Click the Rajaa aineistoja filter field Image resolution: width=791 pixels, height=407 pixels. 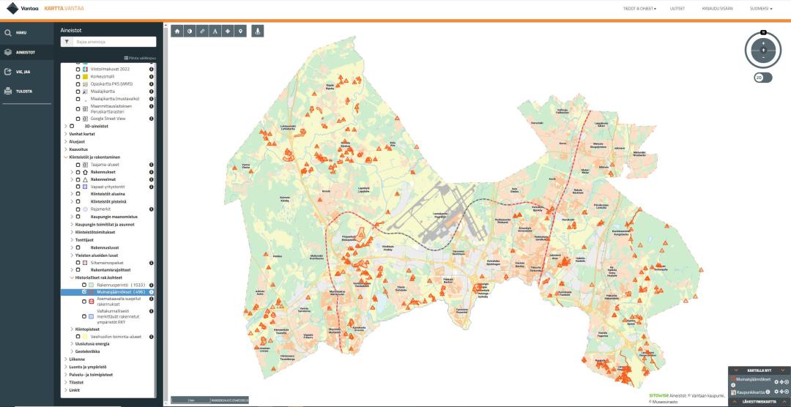coord(114,42)
